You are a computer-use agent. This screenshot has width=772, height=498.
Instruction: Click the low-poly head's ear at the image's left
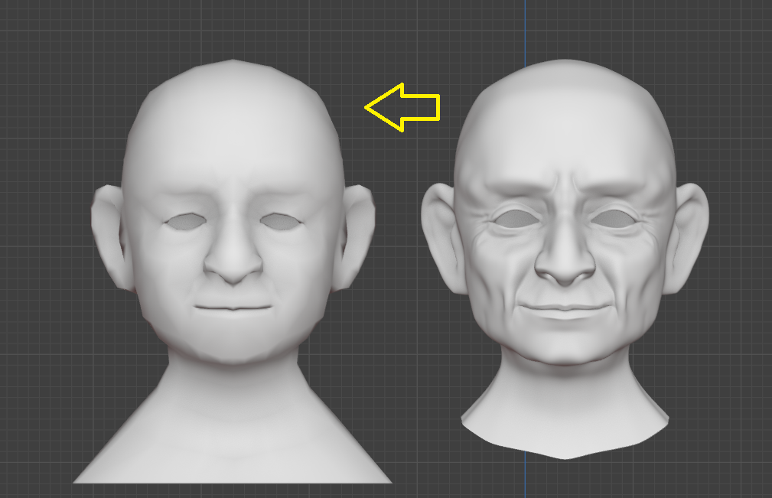point(109,233)
